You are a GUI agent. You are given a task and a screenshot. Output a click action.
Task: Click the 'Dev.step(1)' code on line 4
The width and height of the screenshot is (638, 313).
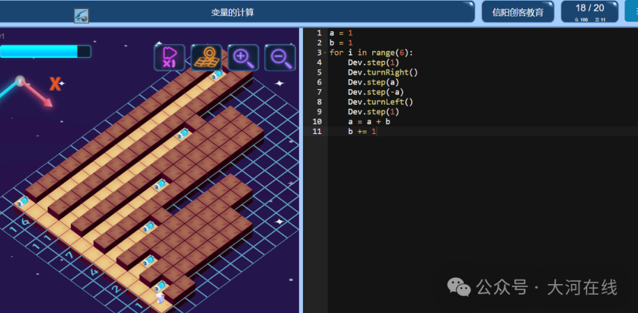click(373, 63)
